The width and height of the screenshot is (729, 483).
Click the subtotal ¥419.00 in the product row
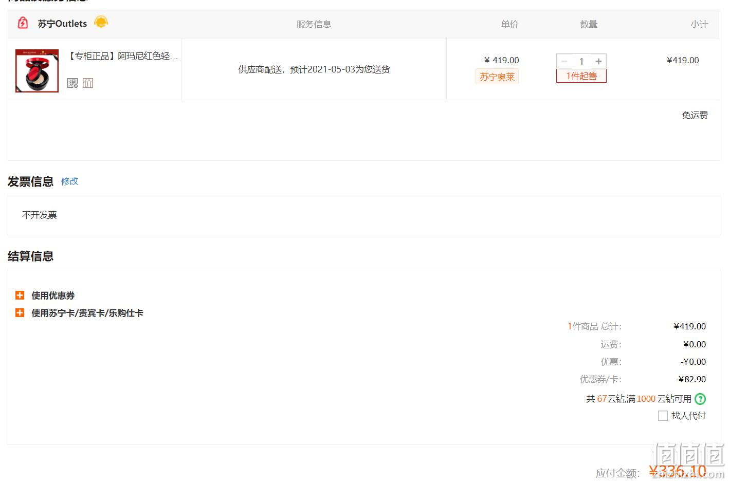(x=683, y=60)
